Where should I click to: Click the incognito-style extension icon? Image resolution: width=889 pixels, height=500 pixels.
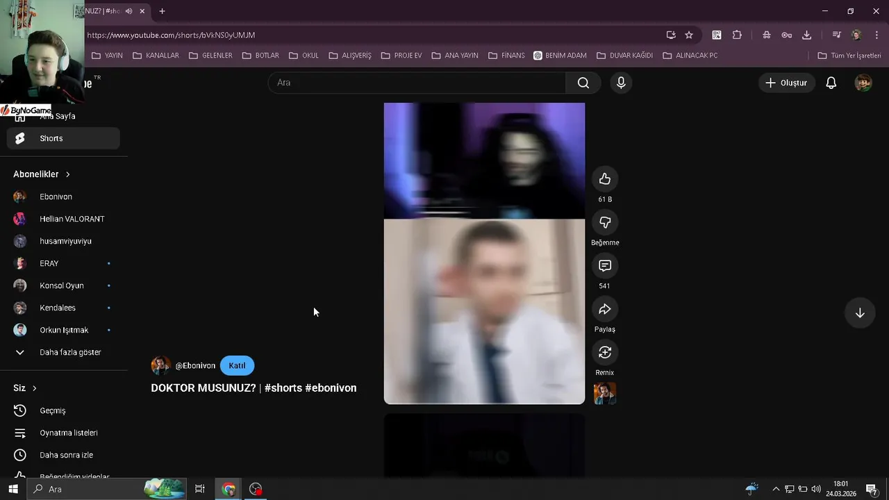tap(766, 35)
